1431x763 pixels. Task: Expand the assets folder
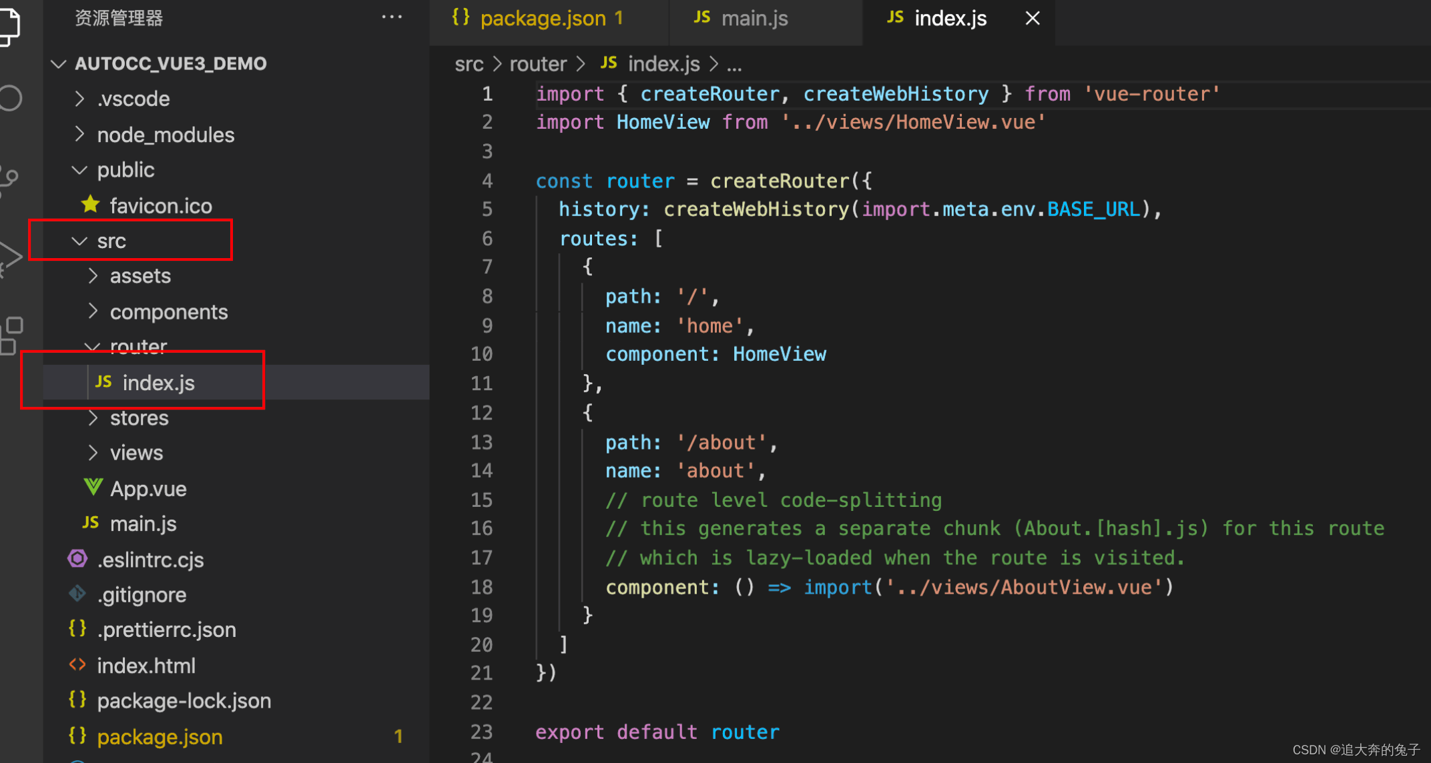click(93, 275)
